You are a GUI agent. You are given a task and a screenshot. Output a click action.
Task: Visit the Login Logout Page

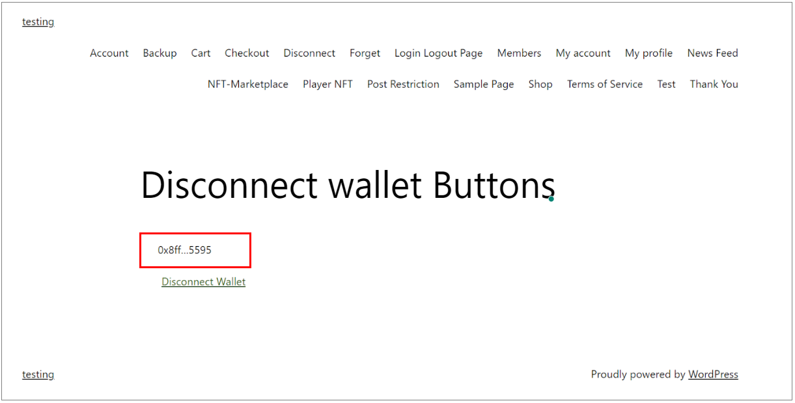click(x=439, y=53)
